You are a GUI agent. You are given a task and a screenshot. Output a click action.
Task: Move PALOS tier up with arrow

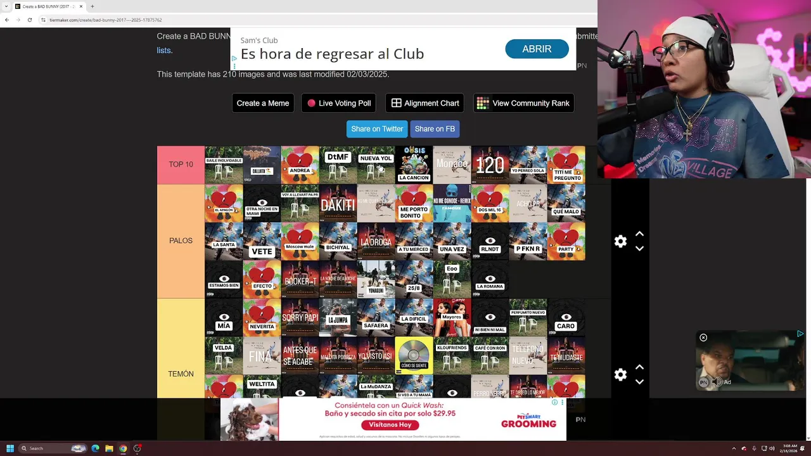tap(639, 234)
